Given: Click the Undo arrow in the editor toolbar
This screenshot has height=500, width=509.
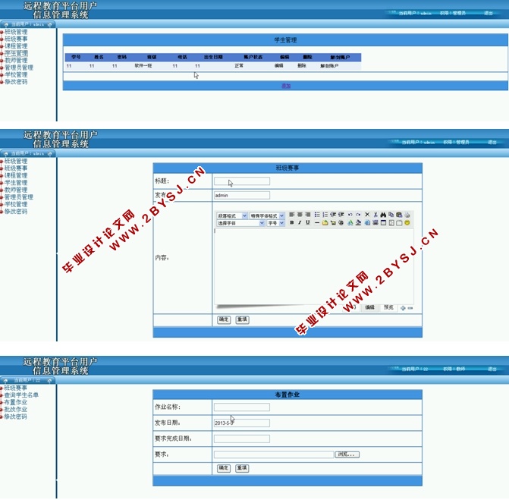Looking at the screenshot, I should coord(350,215).
